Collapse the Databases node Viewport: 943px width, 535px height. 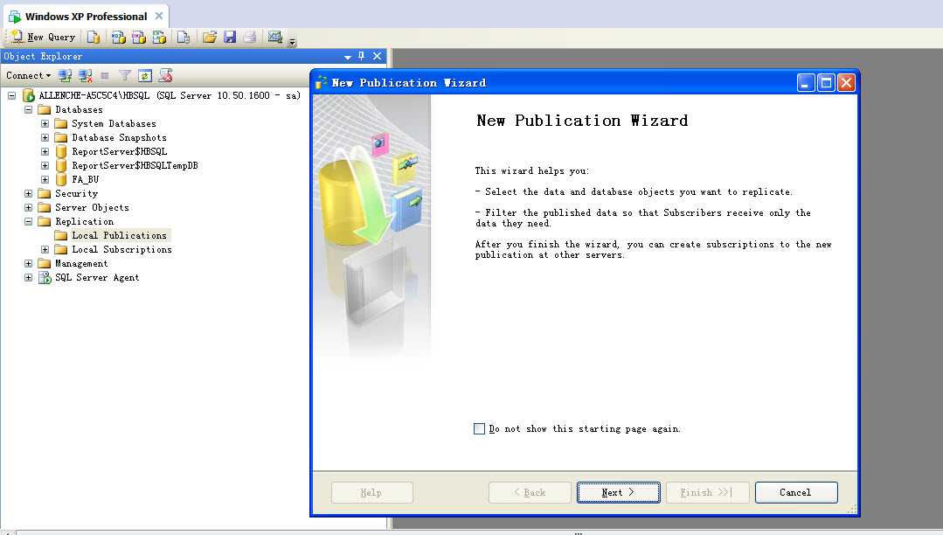point(28,109)
